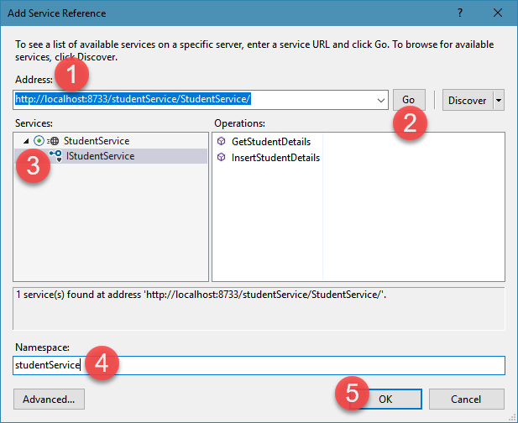Select InsertStudentDetails operation
Image resolution: width=518 pixels, height=423 pixels.
276,158
